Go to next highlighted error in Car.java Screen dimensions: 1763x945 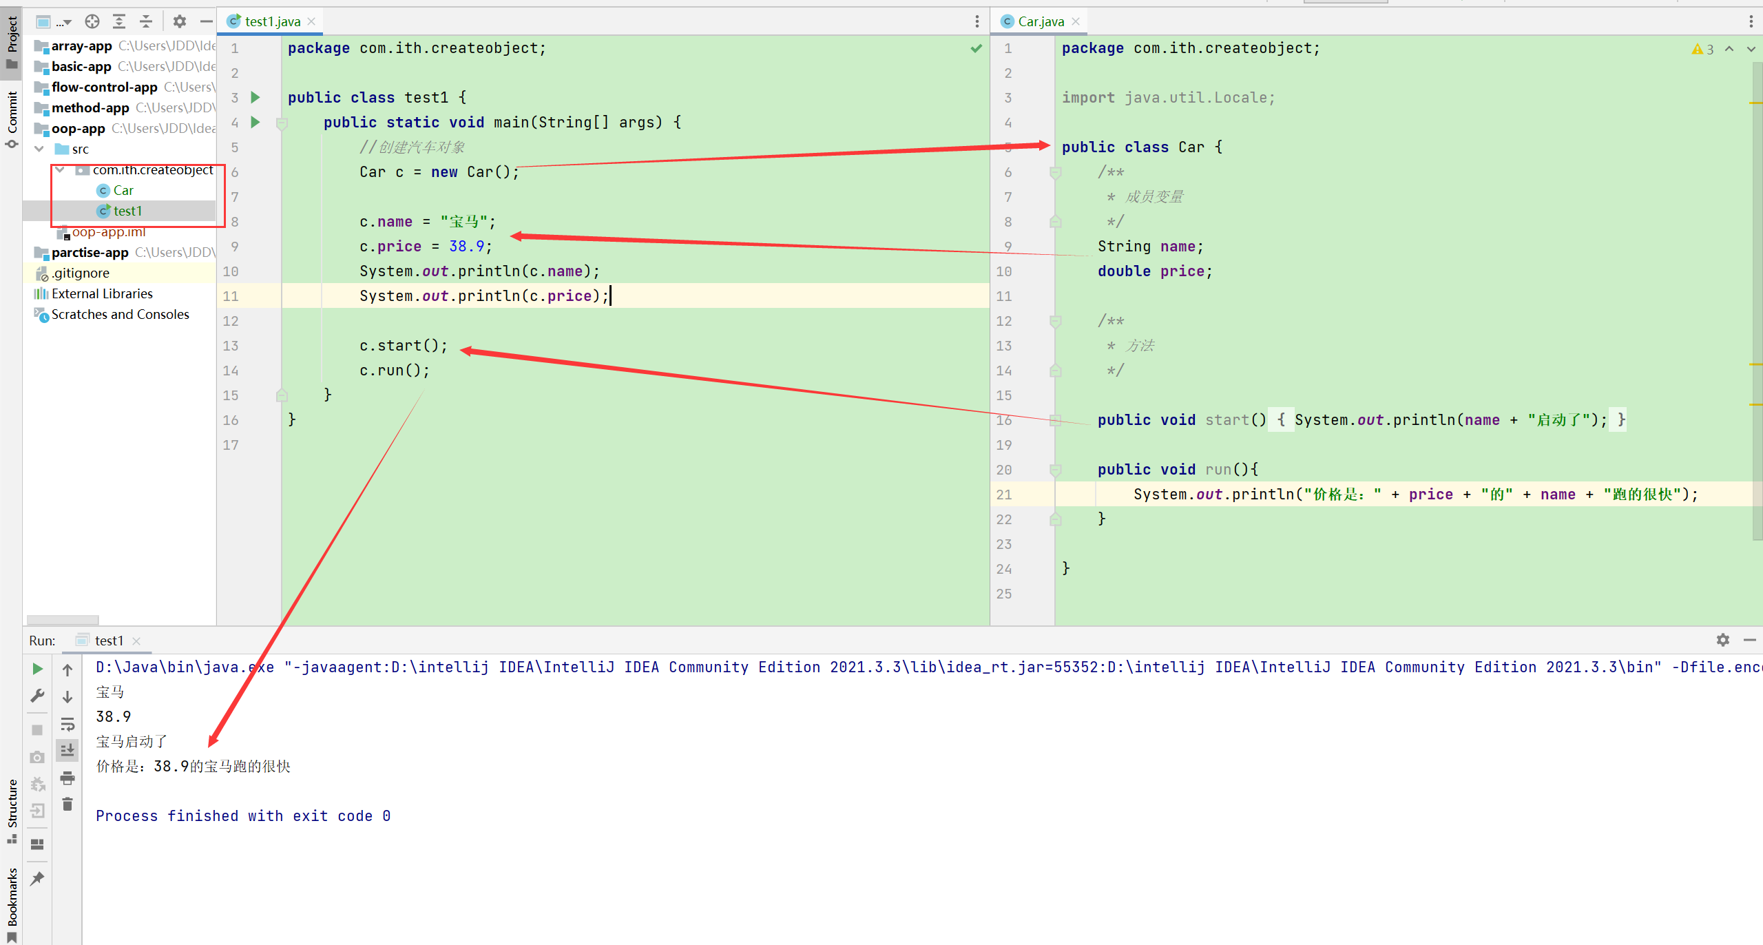pyautogui.click(x=1751, y=49)
